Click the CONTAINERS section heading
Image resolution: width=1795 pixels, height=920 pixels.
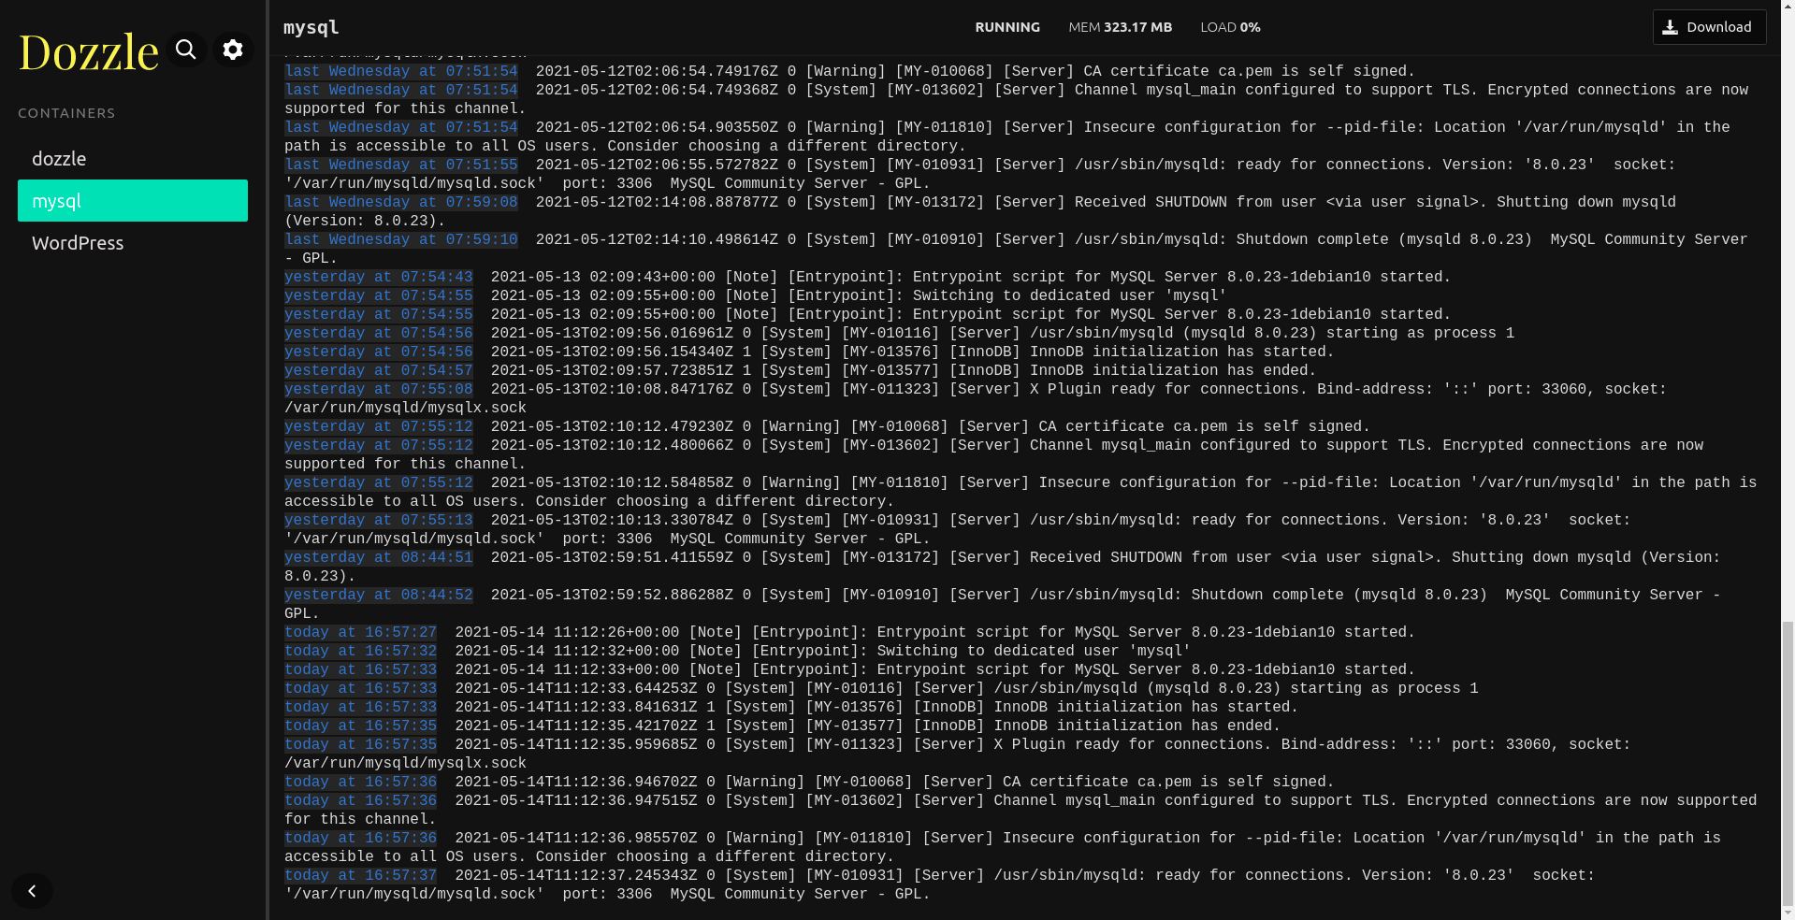pos(66,113)
